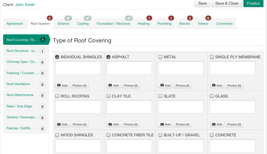Add a photo under Clay Tile

[x=114, y=124]
